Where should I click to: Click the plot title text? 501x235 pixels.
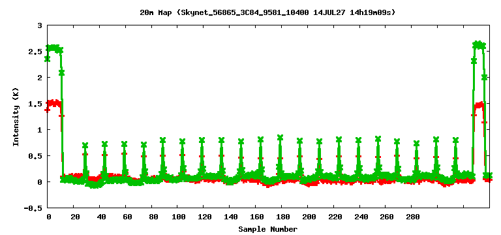tap(267, 12)
